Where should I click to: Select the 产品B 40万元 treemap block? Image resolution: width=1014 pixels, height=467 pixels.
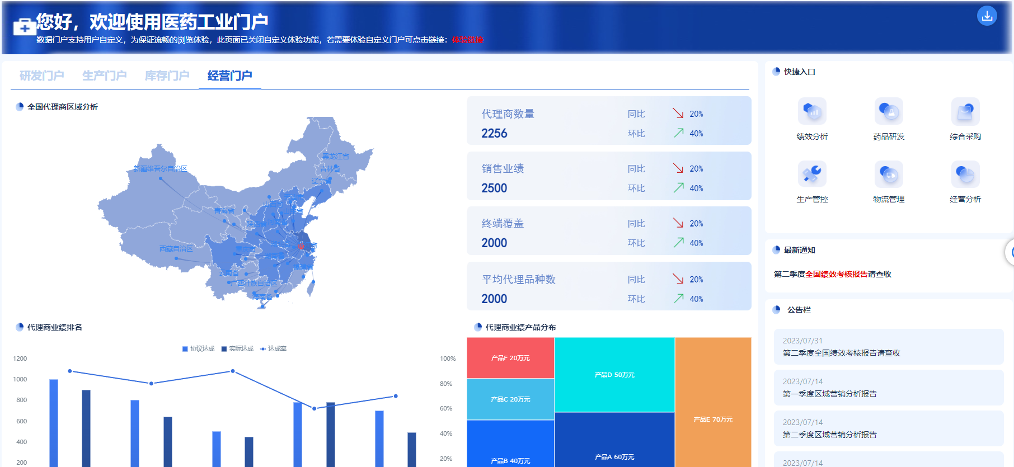point(510,444)
